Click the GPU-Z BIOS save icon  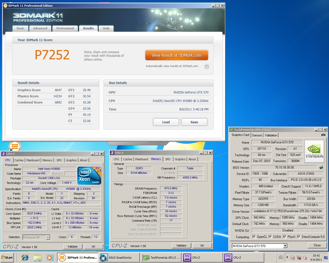coord(321,167)
